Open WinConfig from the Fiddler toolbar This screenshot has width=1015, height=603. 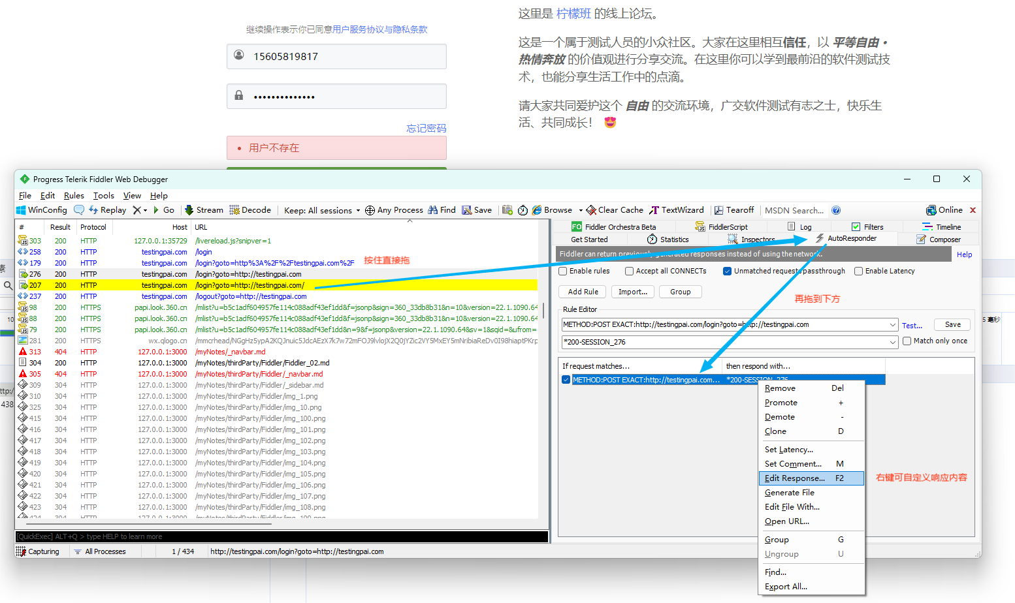click(x=42, y=210)
